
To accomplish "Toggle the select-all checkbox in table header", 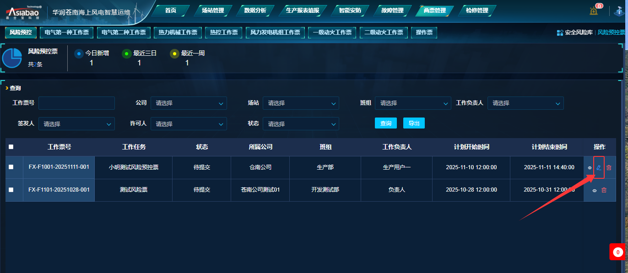I will (11, 147).
